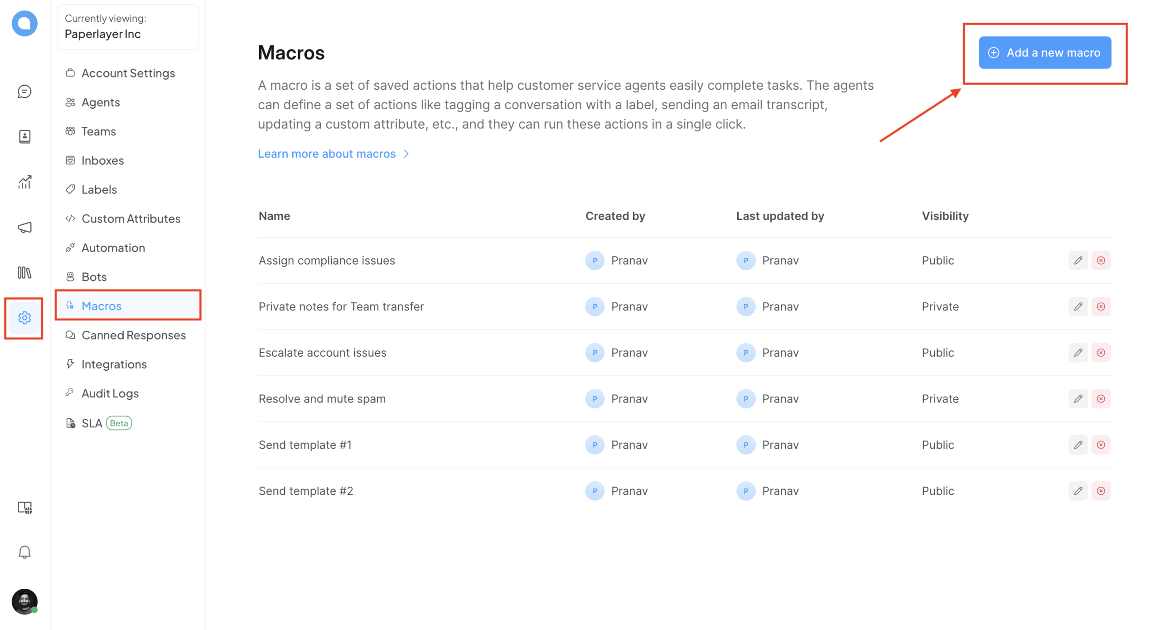Open Agents settings section

coord(100,102)
